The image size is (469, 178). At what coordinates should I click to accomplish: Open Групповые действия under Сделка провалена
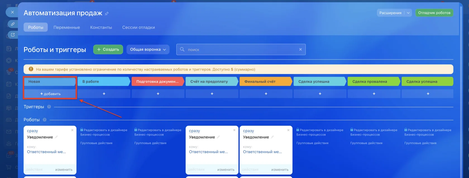(367, 143)
